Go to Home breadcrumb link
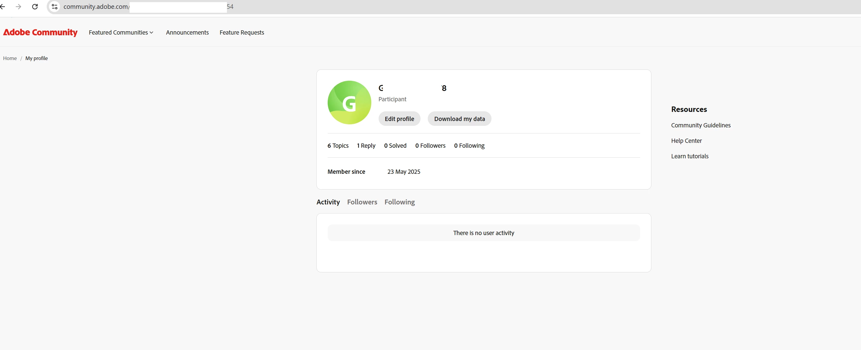Viewport: 861px width, 350px height. pyautogui.click(x=10, y=58)
